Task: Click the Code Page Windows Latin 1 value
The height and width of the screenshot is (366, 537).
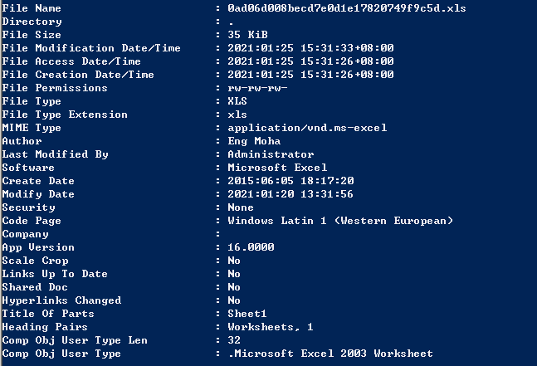Action: (x=340, y=221)
